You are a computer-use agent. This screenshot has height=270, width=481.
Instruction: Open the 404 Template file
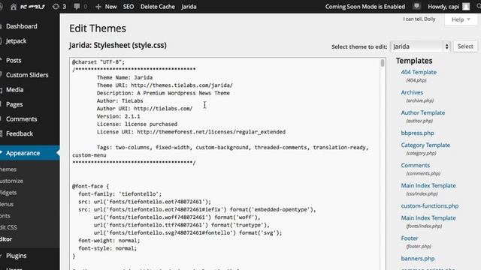pyautogui.click(x=419, y=72)
